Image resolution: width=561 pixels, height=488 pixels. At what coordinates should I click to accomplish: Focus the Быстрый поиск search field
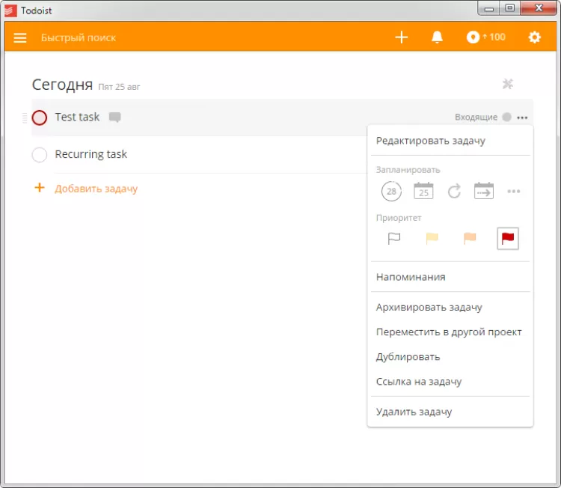79,37
